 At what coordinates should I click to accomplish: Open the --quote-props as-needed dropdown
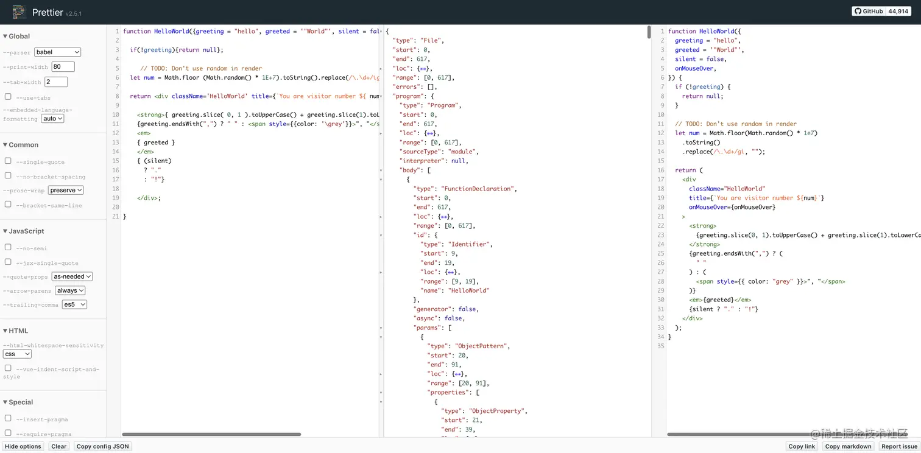(x=72, y=276)
